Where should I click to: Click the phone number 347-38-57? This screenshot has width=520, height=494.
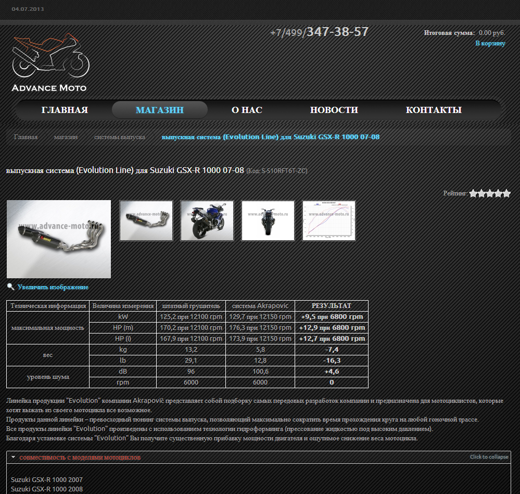point(338,32)
